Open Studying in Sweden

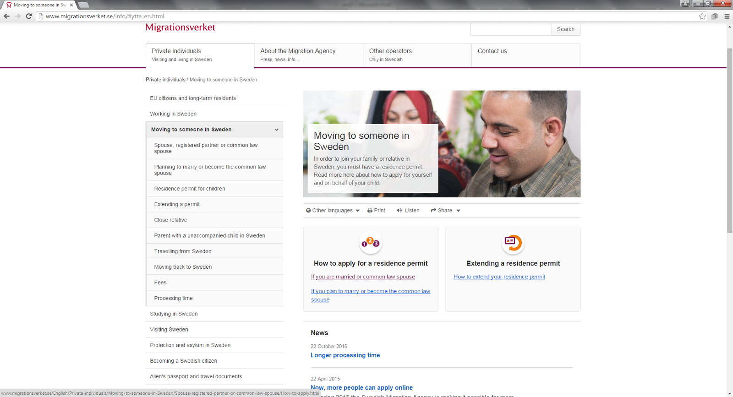[x=214, y=314]
